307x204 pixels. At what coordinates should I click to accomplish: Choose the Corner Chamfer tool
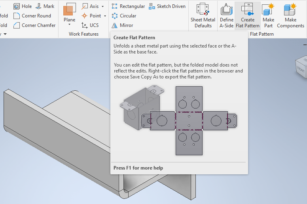[x=34, y=25]
